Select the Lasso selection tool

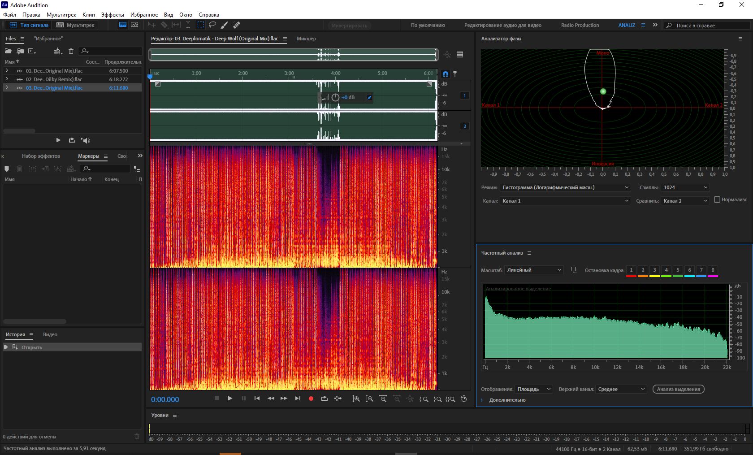click(212, 25)
